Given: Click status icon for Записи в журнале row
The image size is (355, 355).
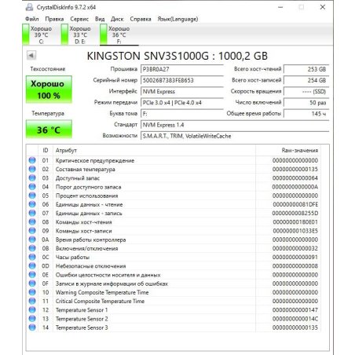Looking at the screenshot, I should pos(32,284).
